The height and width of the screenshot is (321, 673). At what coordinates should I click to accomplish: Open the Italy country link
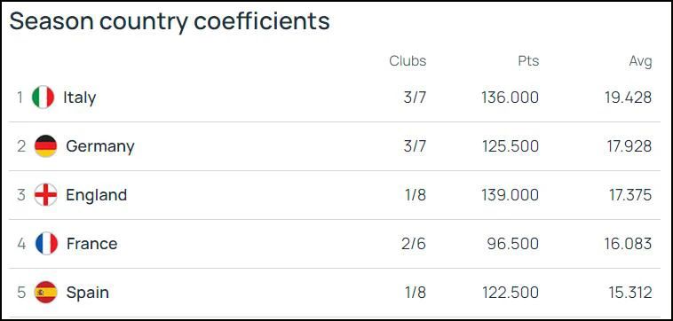pos(79,98)
